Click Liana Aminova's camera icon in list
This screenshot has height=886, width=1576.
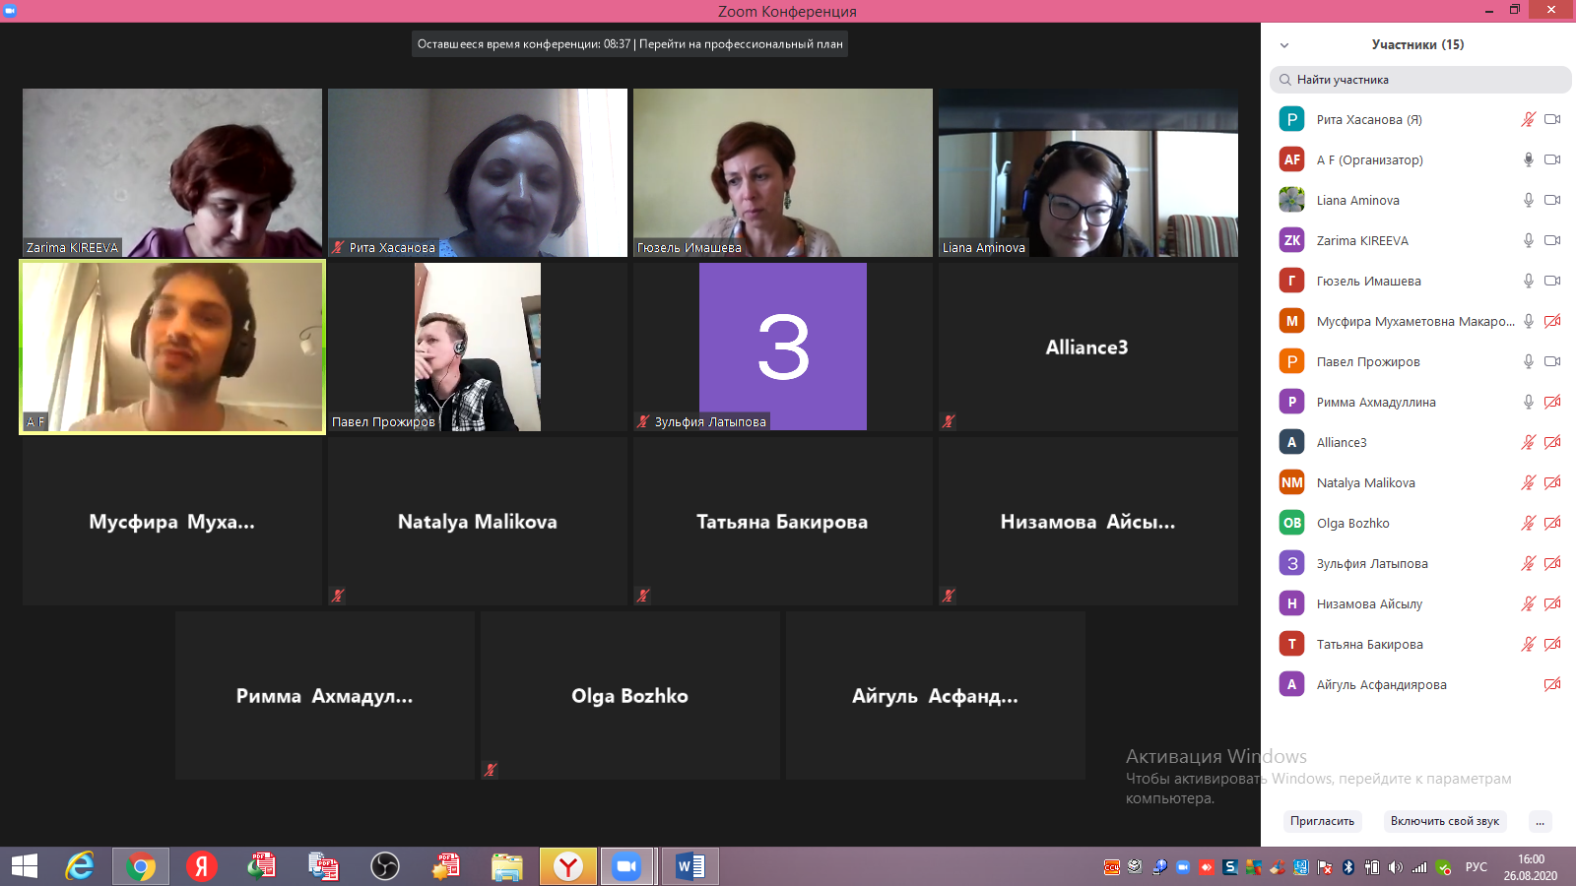pyautogui.click(x=1552, y=200)
